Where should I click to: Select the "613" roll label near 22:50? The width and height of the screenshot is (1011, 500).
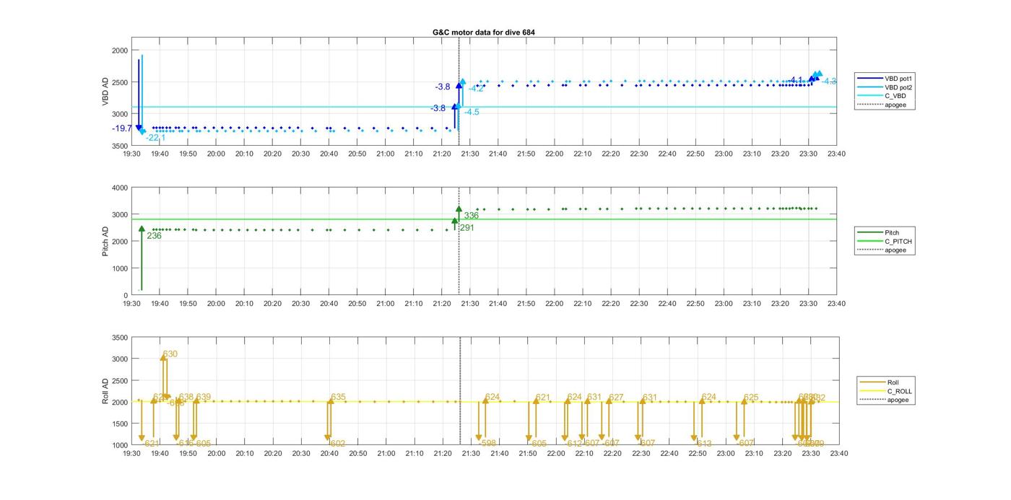[704, 444]
